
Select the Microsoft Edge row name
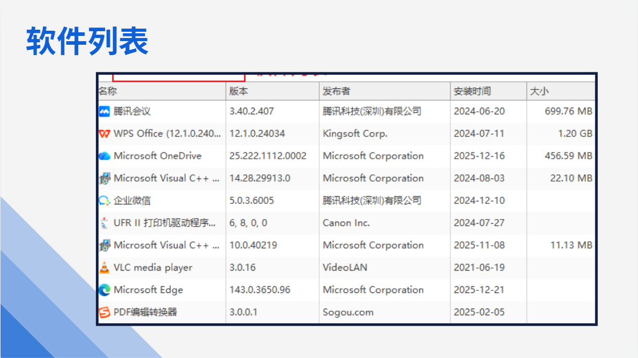[148, 290]
